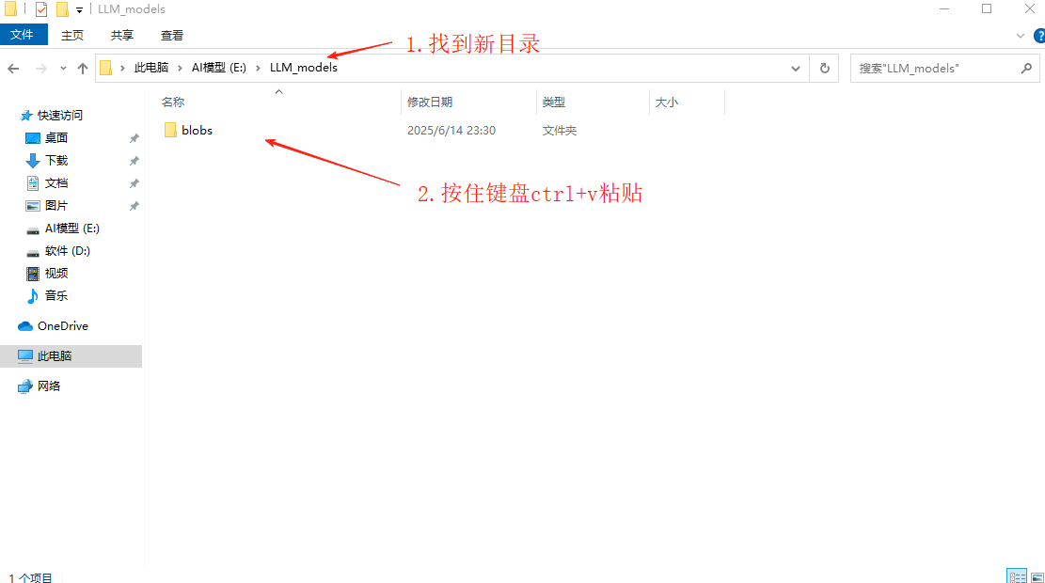
Task: Go up one folder level
Action: pyautogui.click(x=83, y=68)
